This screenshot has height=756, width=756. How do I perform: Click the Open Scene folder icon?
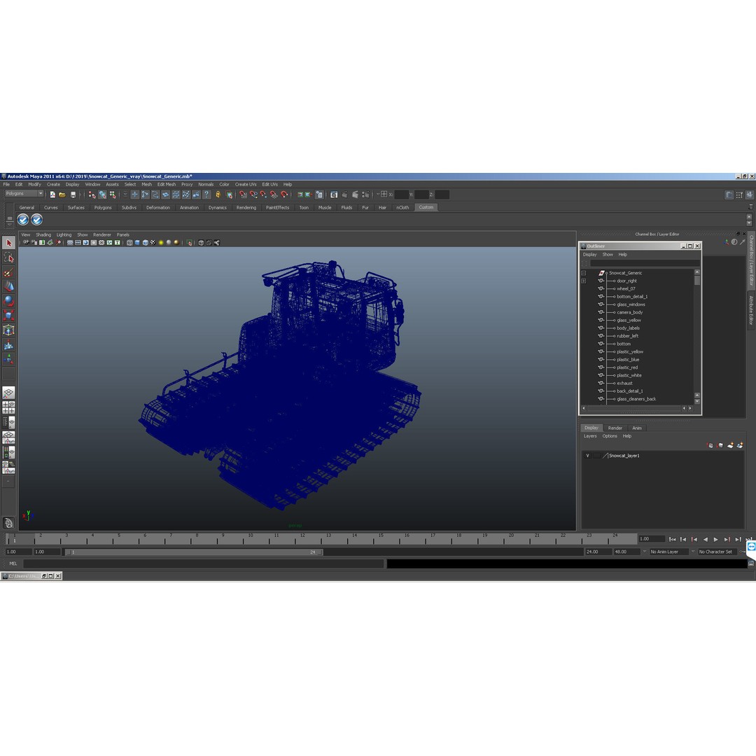62,195
